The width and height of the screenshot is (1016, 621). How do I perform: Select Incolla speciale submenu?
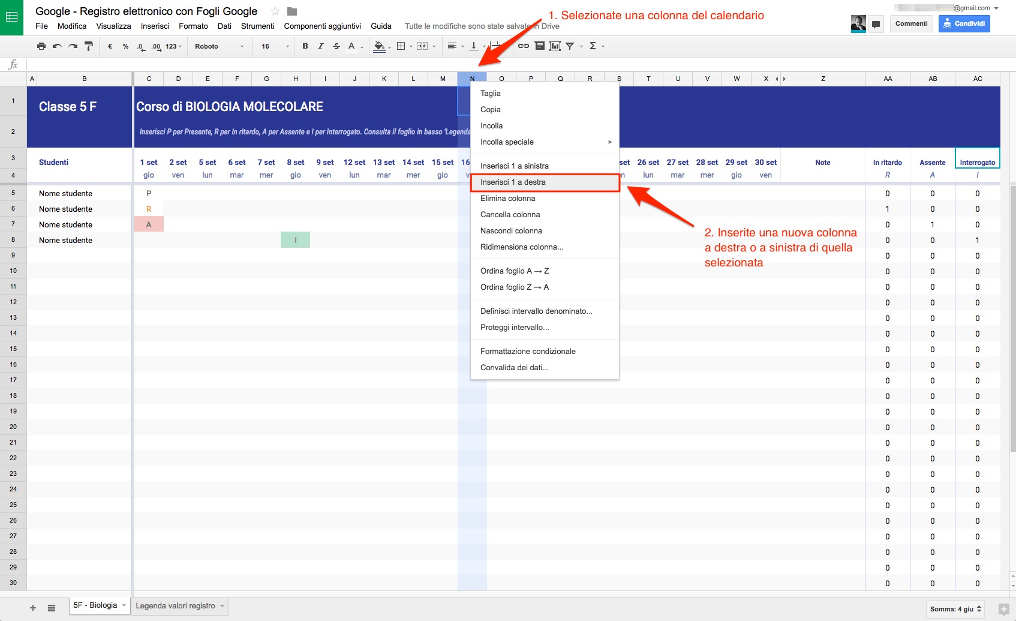click(x=545, y=142)
